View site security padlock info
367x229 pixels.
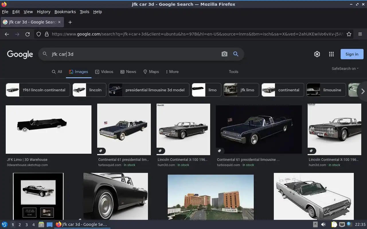pos(47,34)
